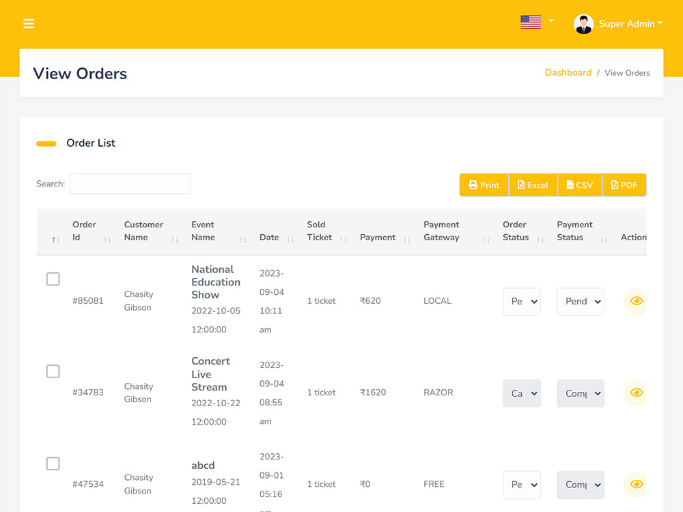The width and height of the screenshot is (683, 512).
Task: Open the hamburger sidebar menu
Action: point(29,23)
